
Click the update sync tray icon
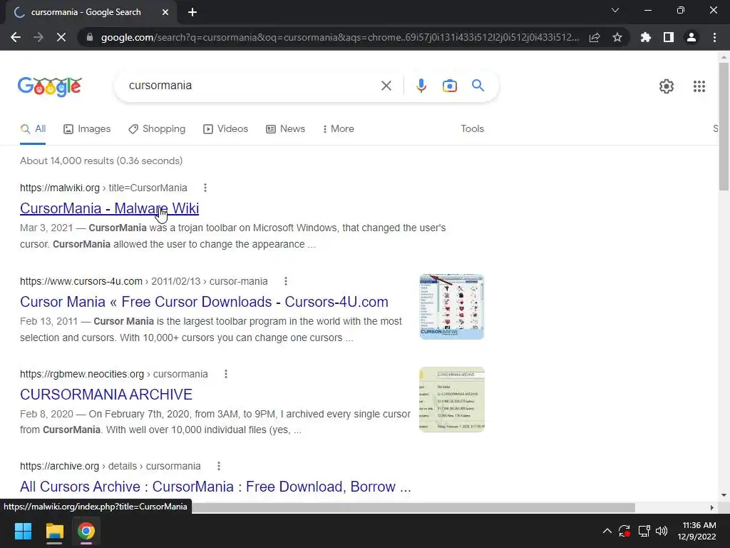pyautogui.click(x=624, y=531)
